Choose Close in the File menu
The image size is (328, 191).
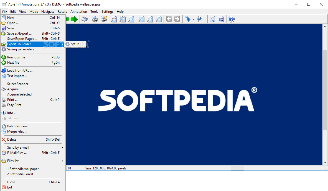pos(33,182)
